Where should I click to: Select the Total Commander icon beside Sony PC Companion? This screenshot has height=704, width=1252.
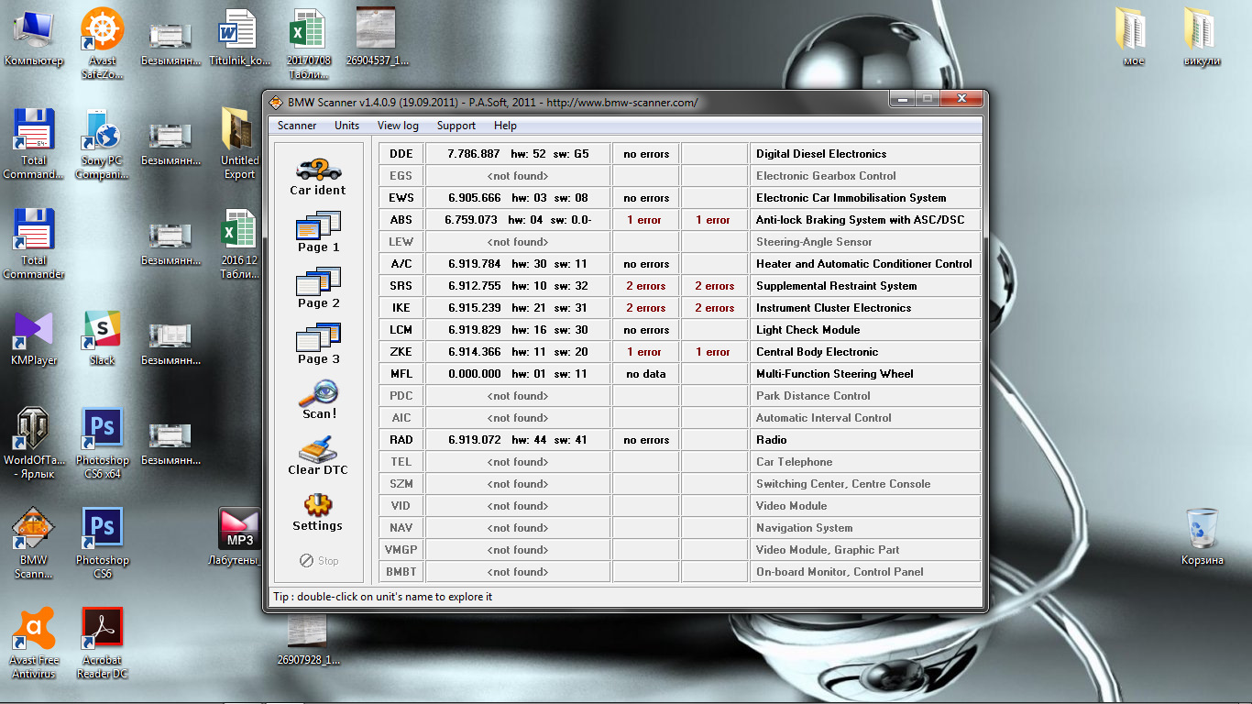tap(34, 144)
